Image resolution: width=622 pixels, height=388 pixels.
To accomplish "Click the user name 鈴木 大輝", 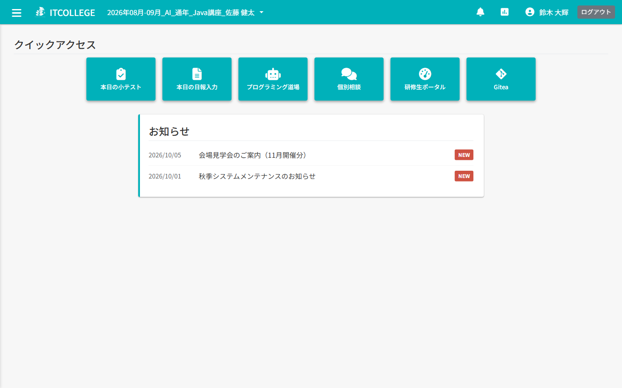I will [554, 13].
